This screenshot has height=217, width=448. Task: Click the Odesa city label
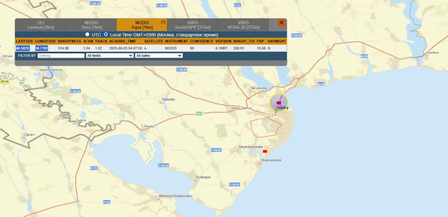tap(282, 108)
